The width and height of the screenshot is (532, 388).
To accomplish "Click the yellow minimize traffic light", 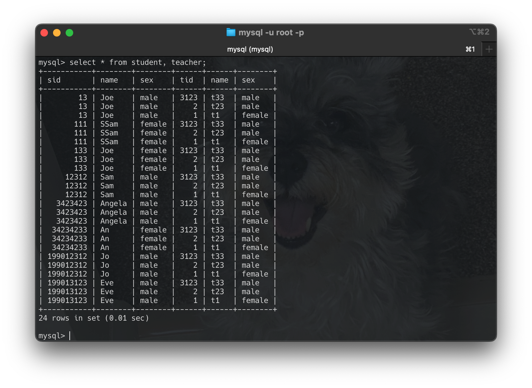I will pyautogui.click(x=57, y=32).
